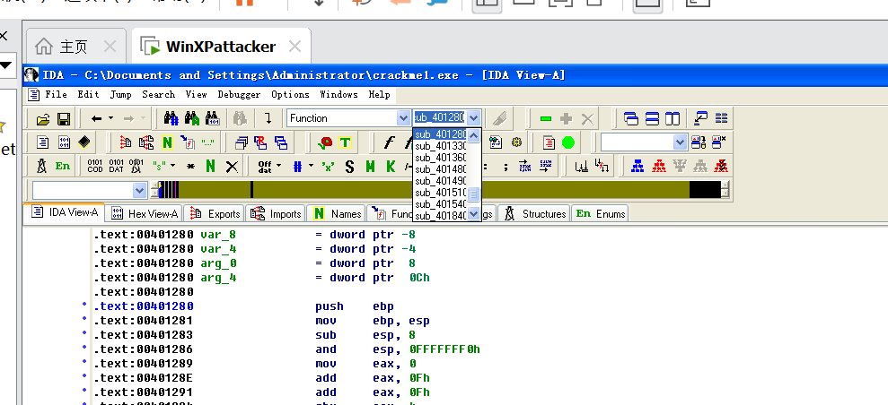888x405 pixels.
Task: Click the red arrows exports toolbar icon
Action: [x=126, y=142]
